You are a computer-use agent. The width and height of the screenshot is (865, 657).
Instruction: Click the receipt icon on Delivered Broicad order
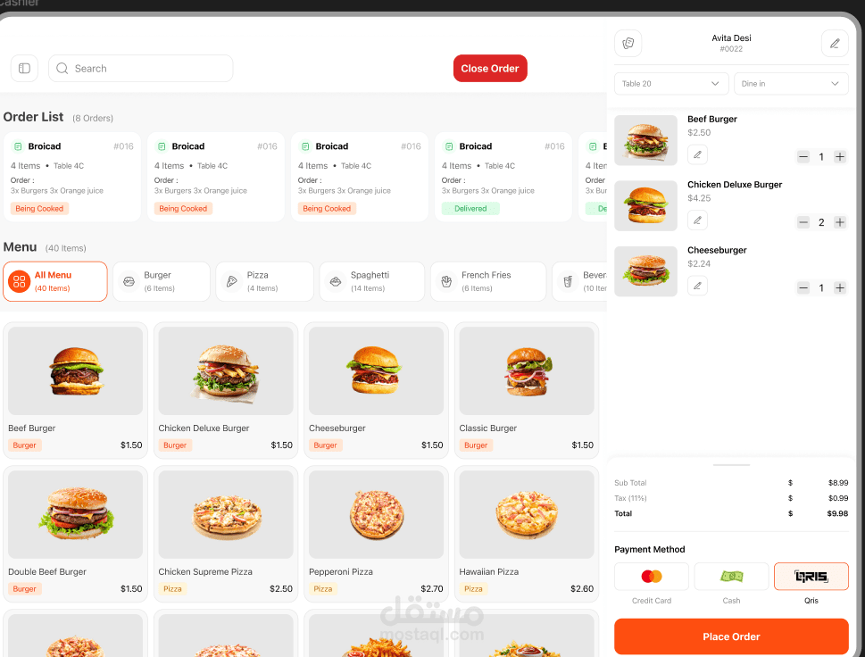(448, 146)
